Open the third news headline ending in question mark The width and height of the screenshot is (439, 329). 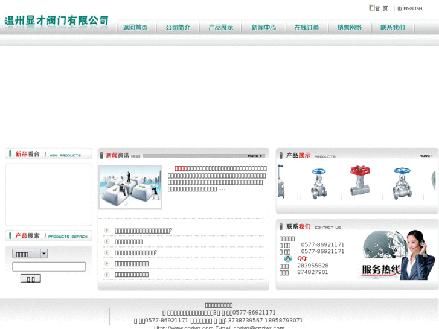pyautogui.click(x=136, y=252)
